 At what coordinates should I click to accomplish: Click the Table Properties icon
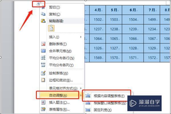pos(43,109)
